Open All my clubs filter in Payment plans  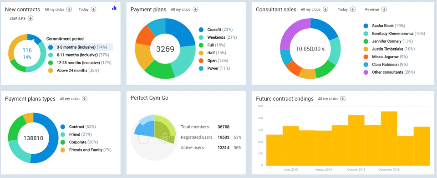[x=196, y=10]
